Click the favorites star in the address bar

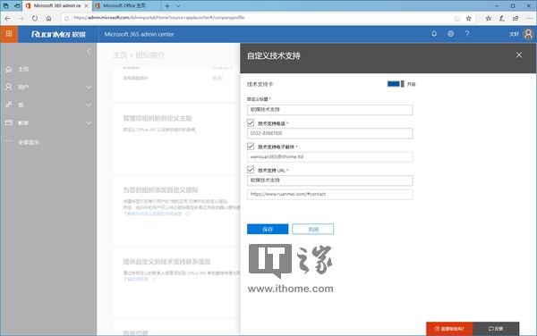point(468,18)
